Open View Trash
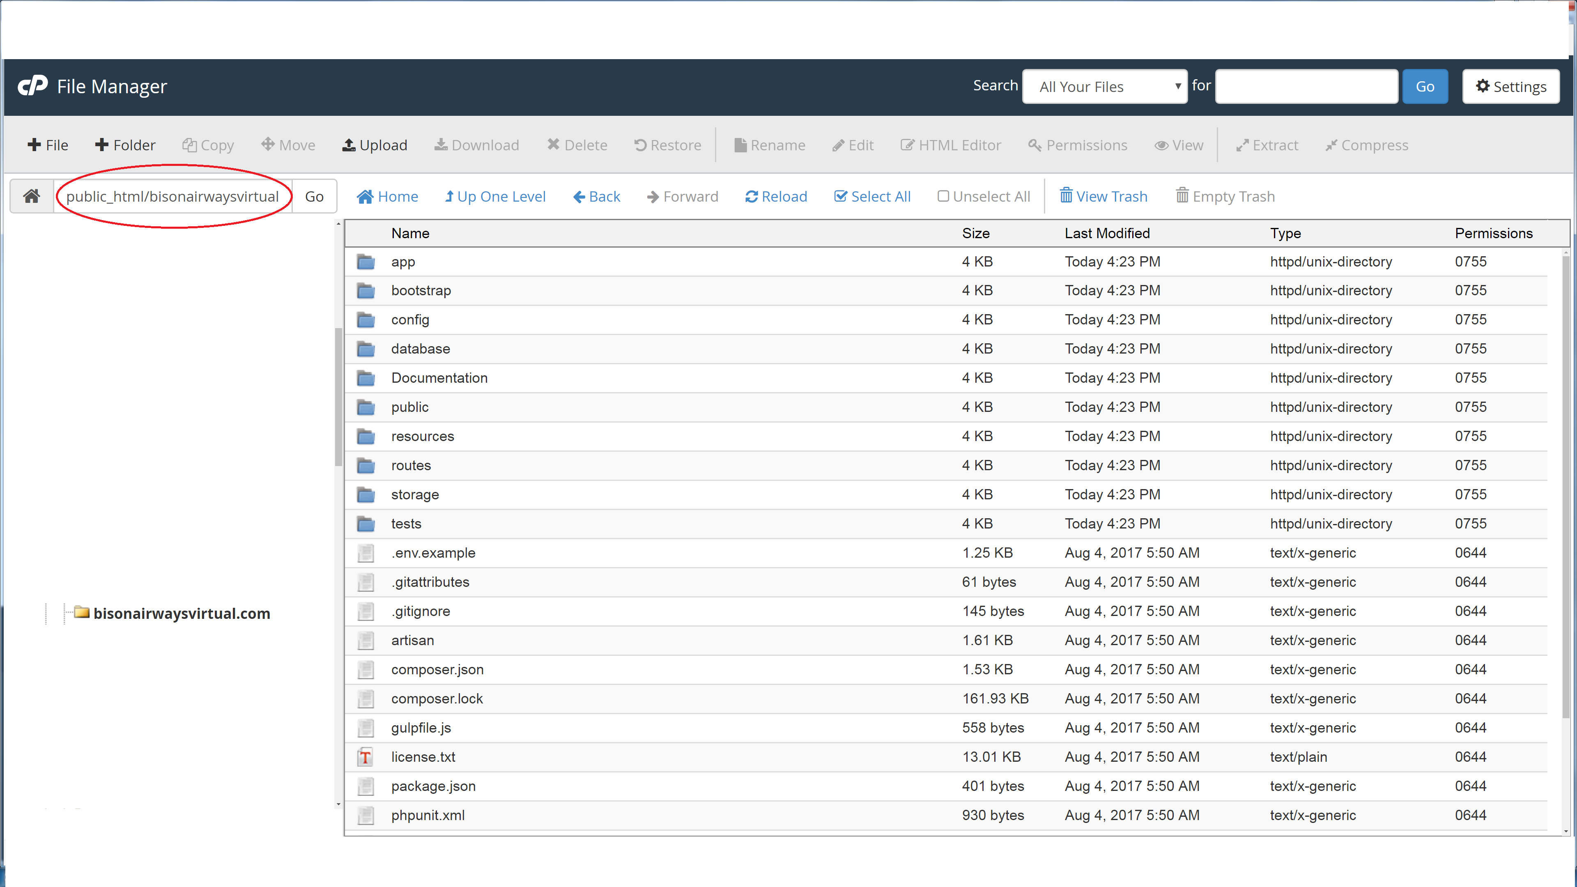 [x=1103, y=197]
